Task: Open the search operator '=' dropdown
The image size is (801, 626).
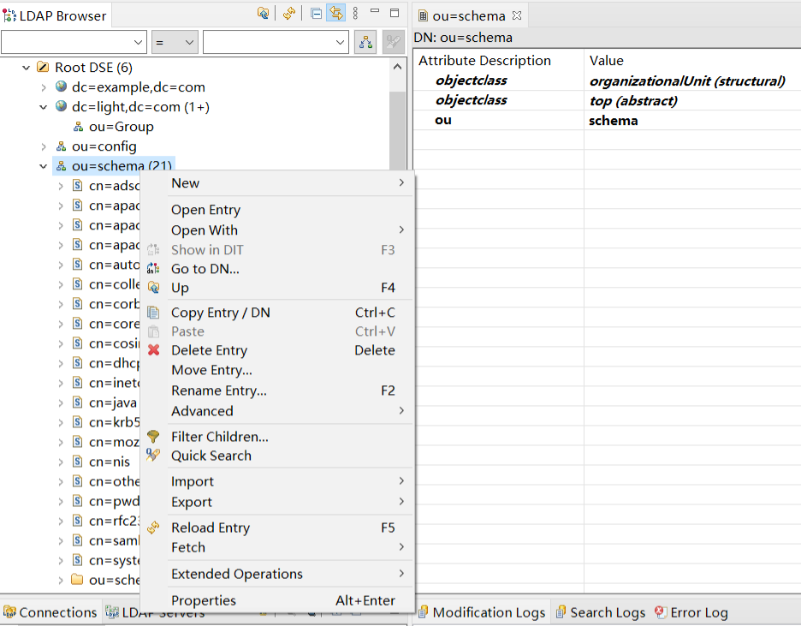Action: pos(175,42)
